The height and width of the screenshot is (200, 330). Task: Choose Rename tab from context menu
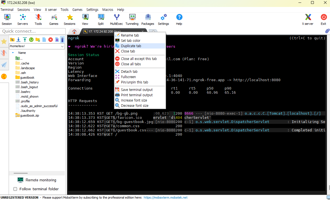pos(140,35)
